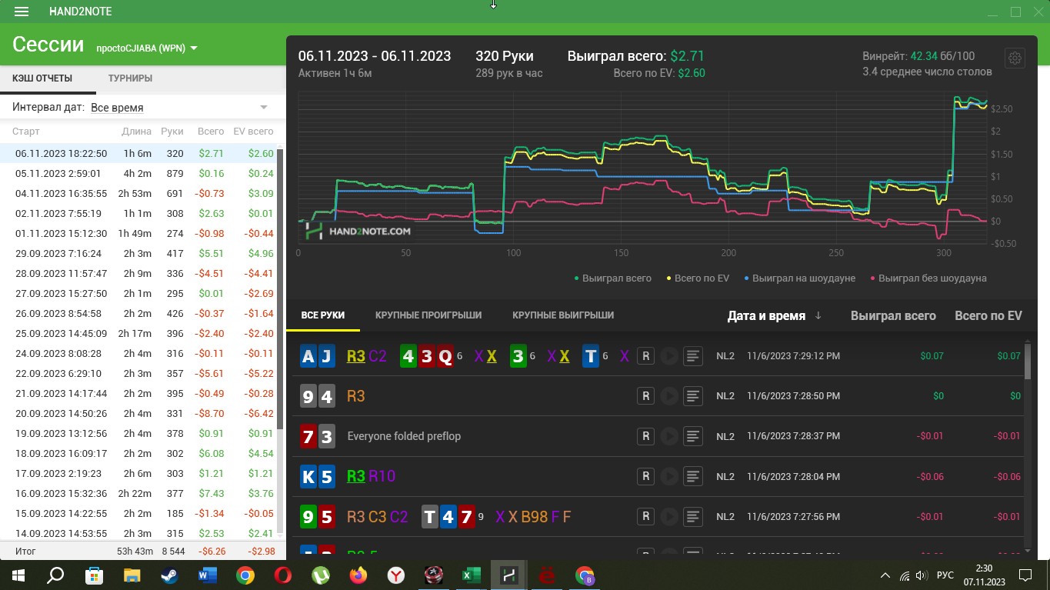Sort sessions by Старт column
Screen dimensions: 1050x590
pos(26,132)
